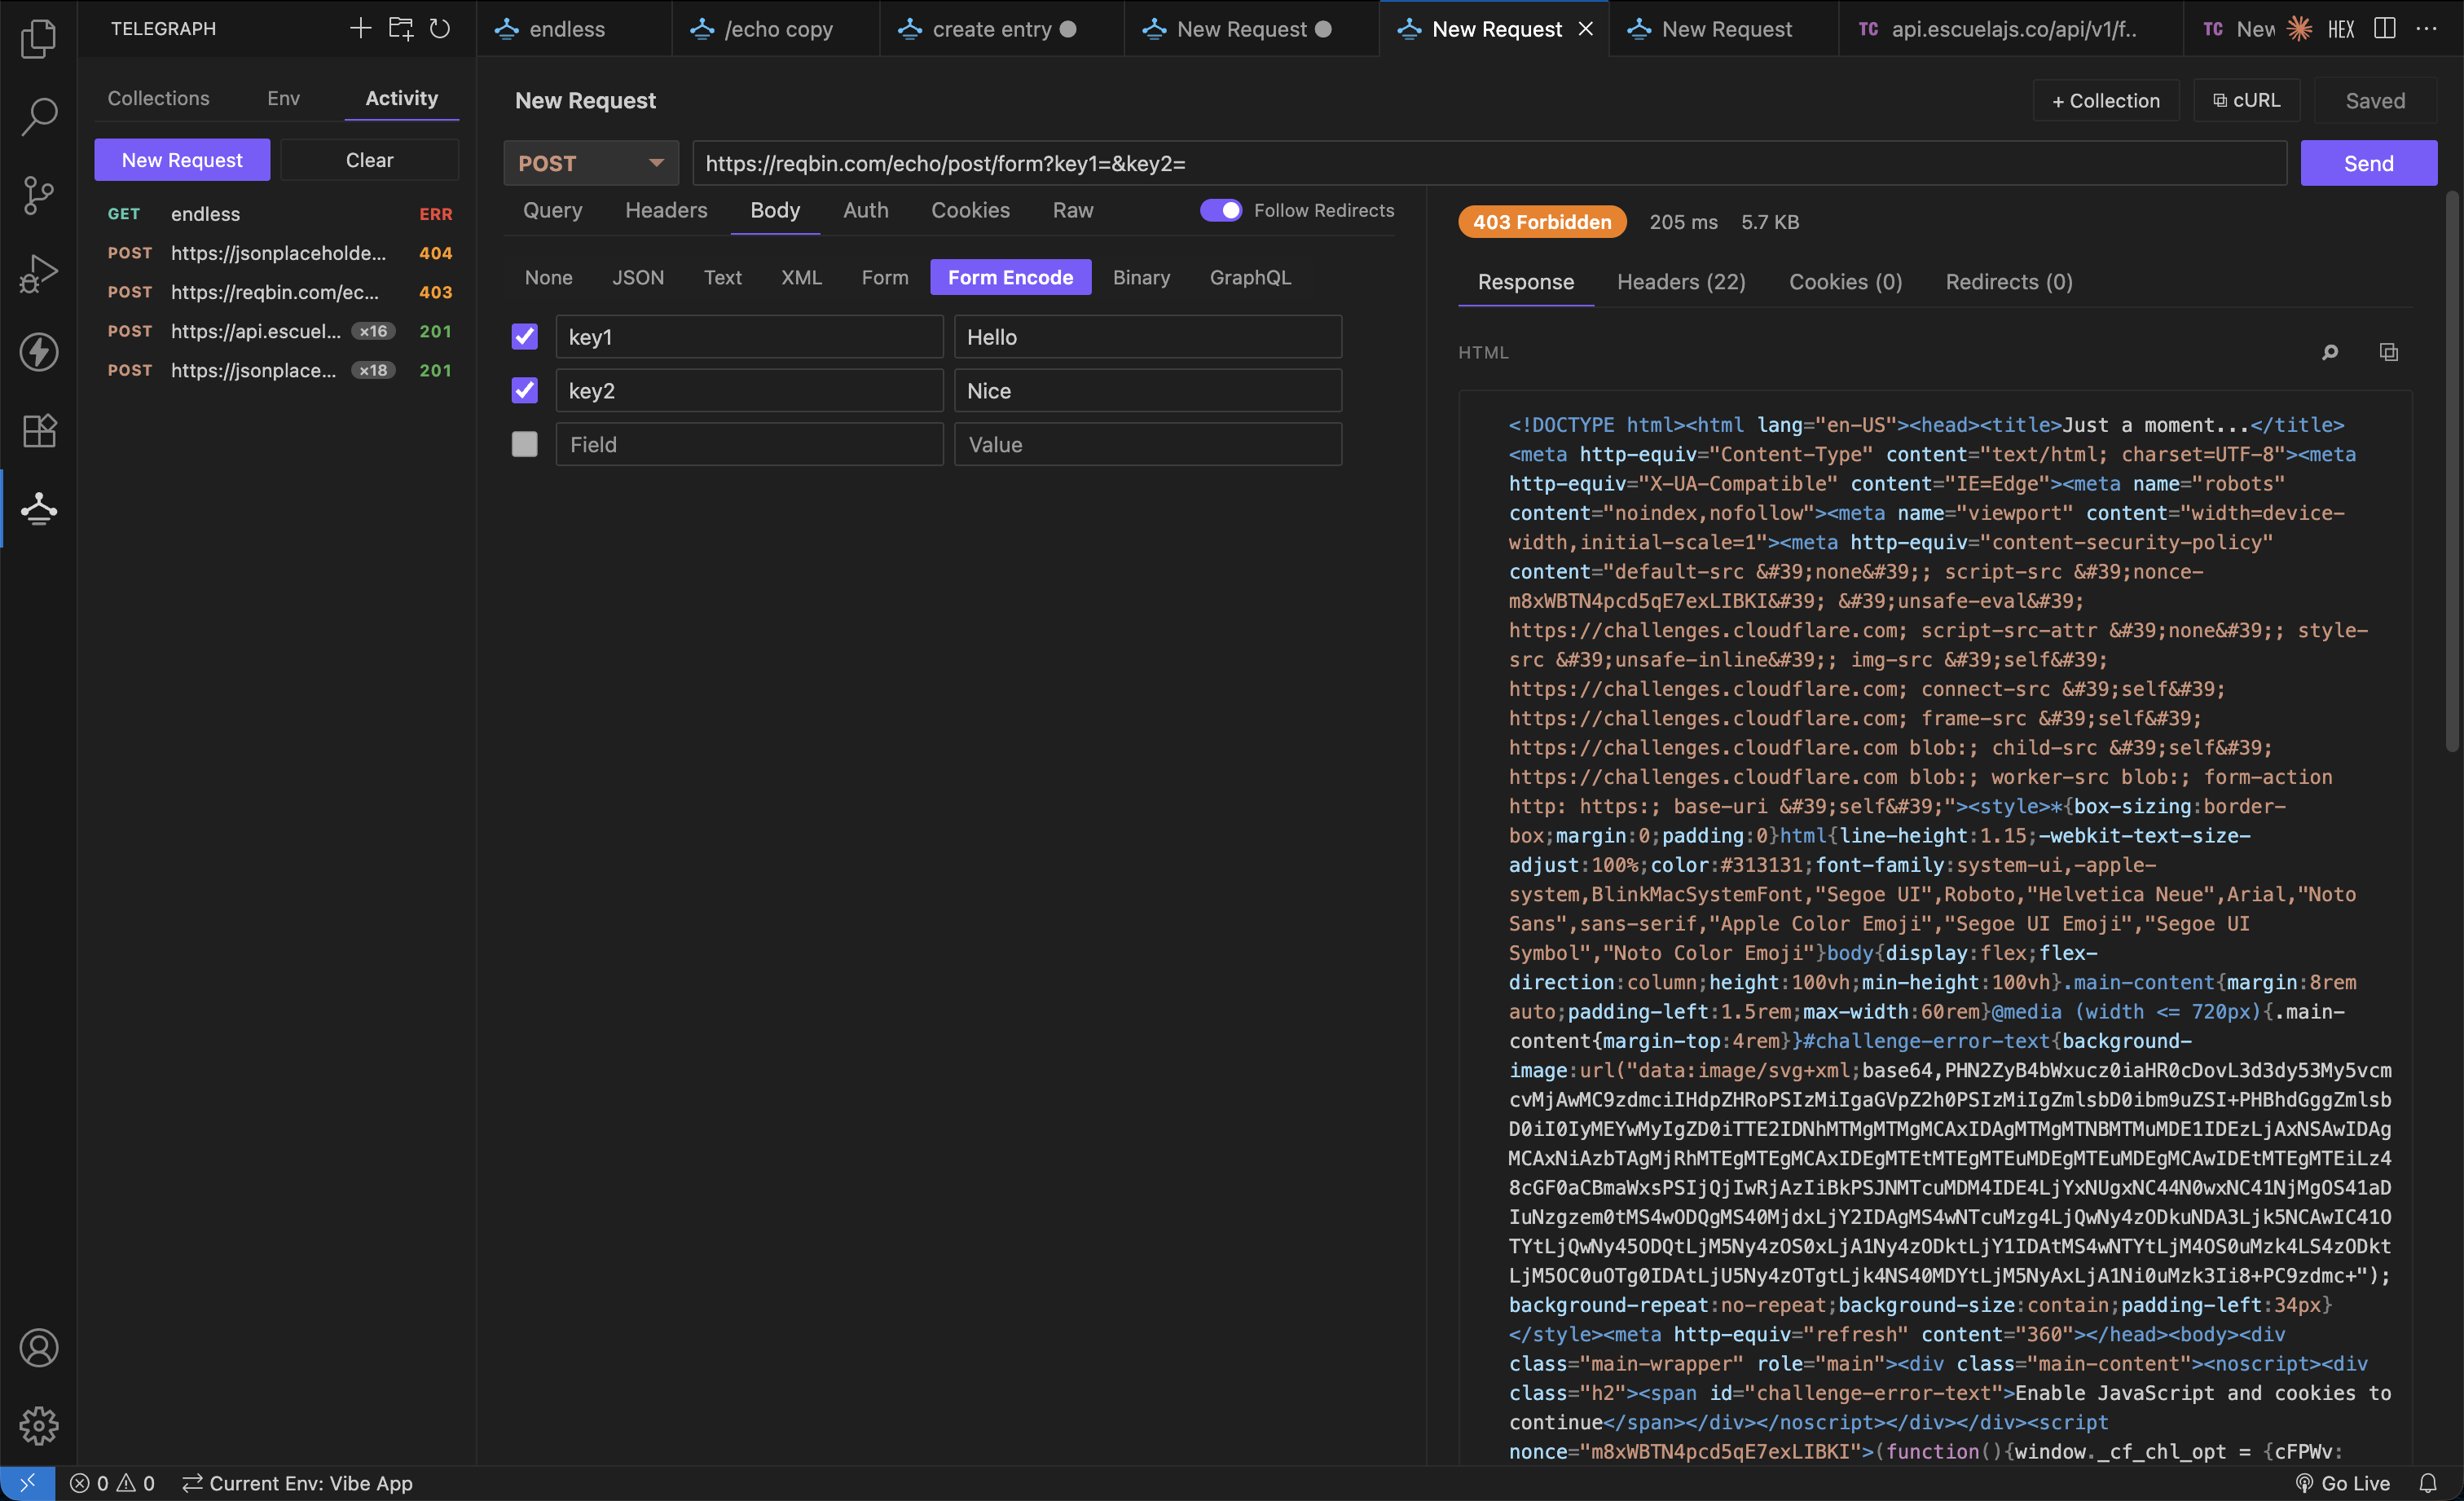Open the Auth tab
The height and width of the screenshot is (1501, 2464).
point(865,210)
